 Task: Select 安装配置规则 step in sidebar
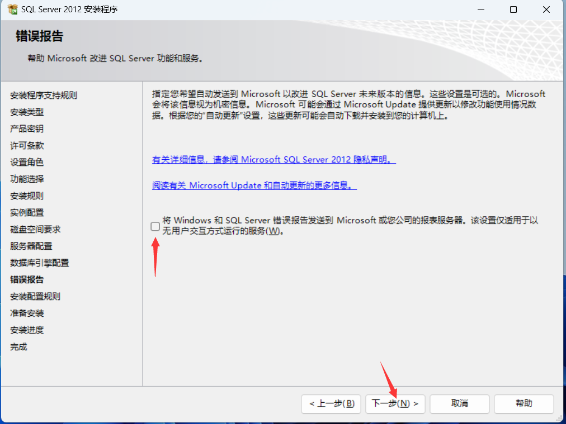pos(35,297)
